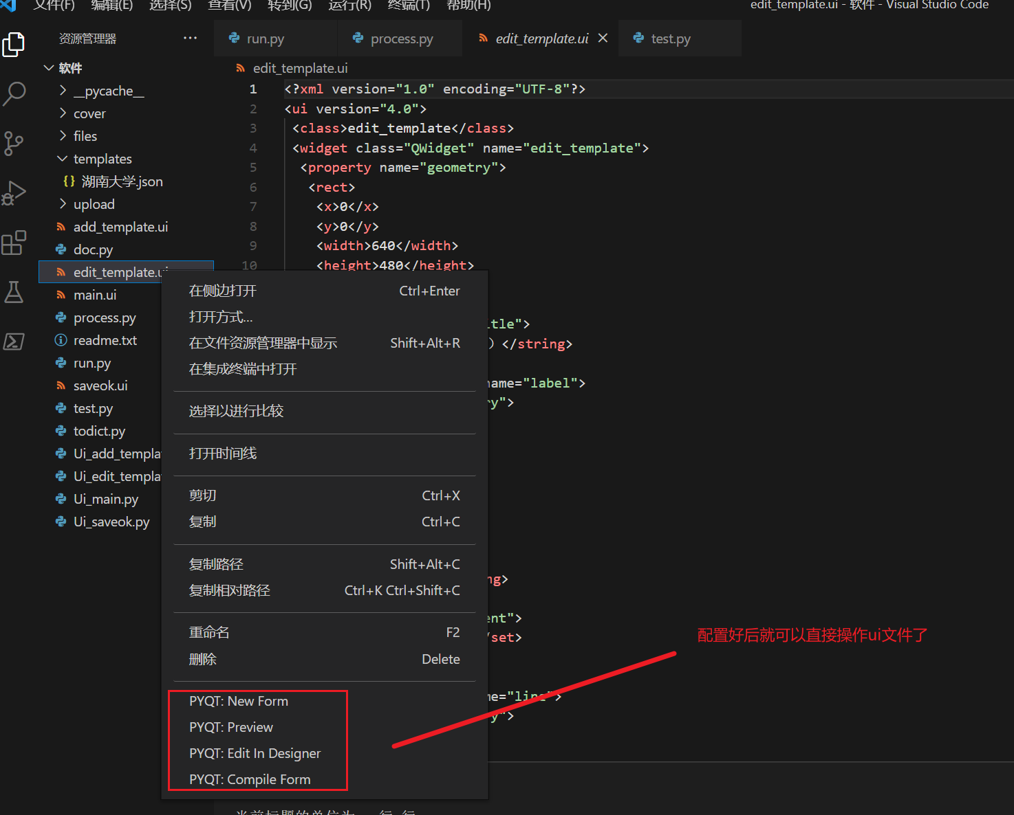The height and width of the screenshot is (815, 1014).
Task: Open the 编辑(E) menu
Action: click(112, 5)
